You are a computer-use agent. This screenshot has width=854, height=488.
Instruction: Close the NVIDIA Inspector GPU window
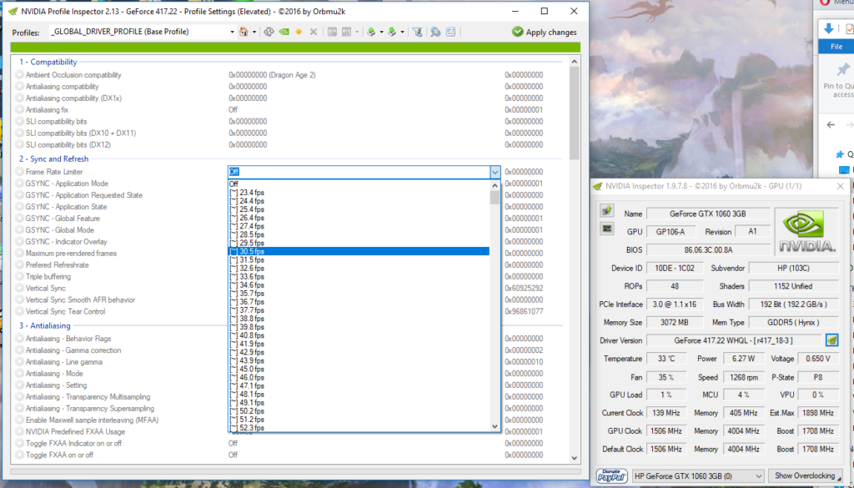tap(841, 186)
